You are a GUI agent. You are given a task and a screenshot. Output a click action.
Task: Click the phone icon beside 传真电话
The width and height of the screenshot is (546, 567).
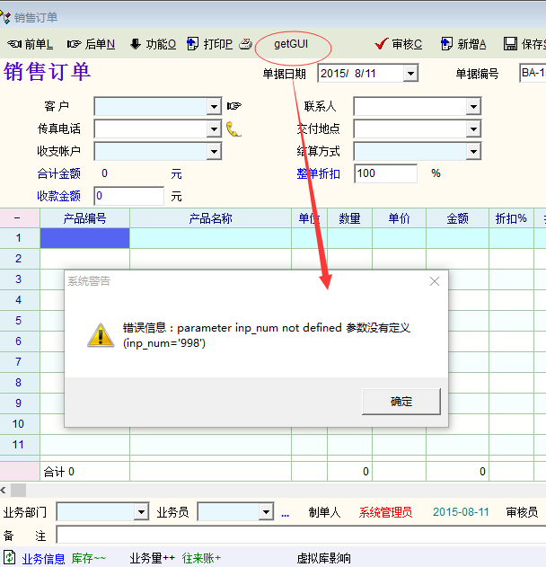(233, 128)
